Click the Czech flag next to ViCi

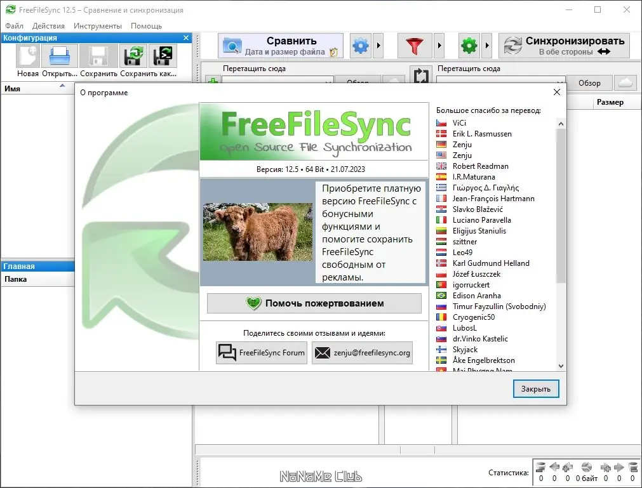[441, 123]
